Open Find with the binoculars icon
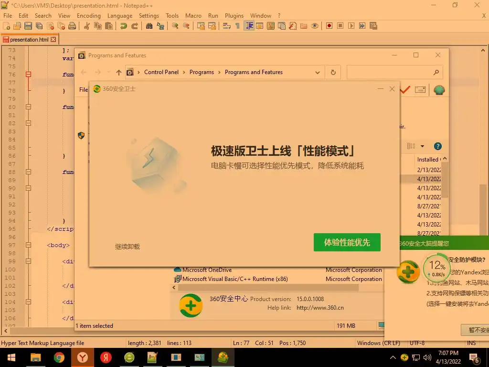Viewport: 489px width, 367px height. point(149,26)
